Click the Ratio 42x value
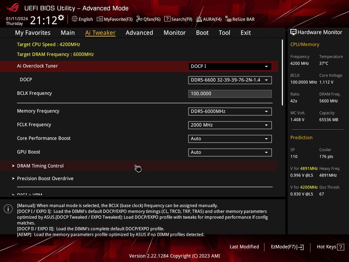Image resolution: width=349 pixels, height=262 pixels. 294,101
